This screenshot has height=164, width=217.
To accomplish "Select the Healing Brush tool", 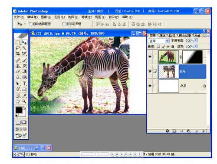I will 18,60.
